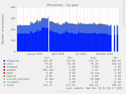This screenshot has width=126, height=94.
Task: Click the sleeping legend color swatch
Action: (x=4, y=61)
